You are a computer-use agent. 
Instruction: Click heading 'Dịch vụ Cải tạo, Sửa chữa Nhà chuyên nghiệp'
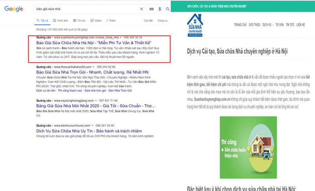237,51
